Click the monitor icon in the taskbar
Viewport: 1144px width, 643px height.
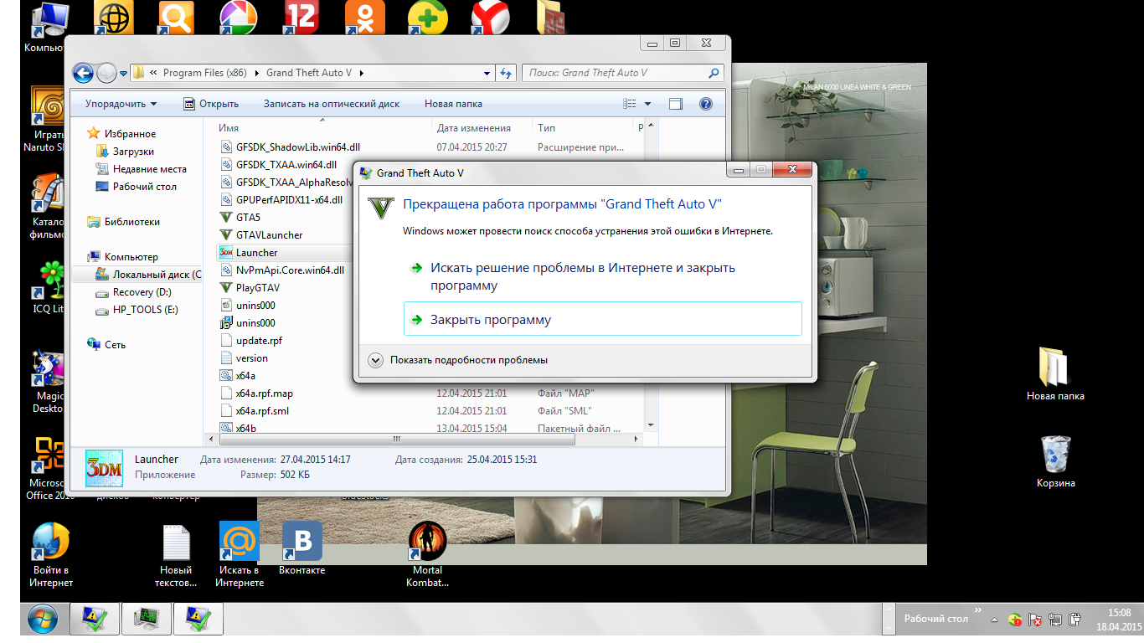click(147, 620)
